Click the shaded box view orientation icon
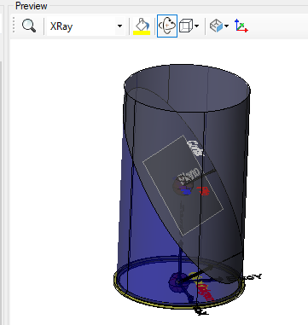Image resolution: width=308 pixels, height=325 pixels. (x=217, y=26)
